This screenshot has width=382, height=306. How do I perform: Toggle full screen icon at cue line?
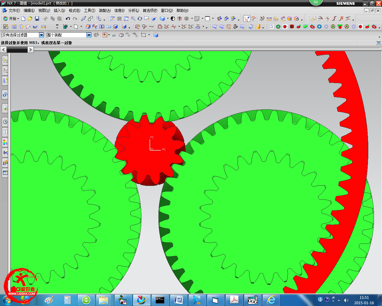[x=379, y=43]
